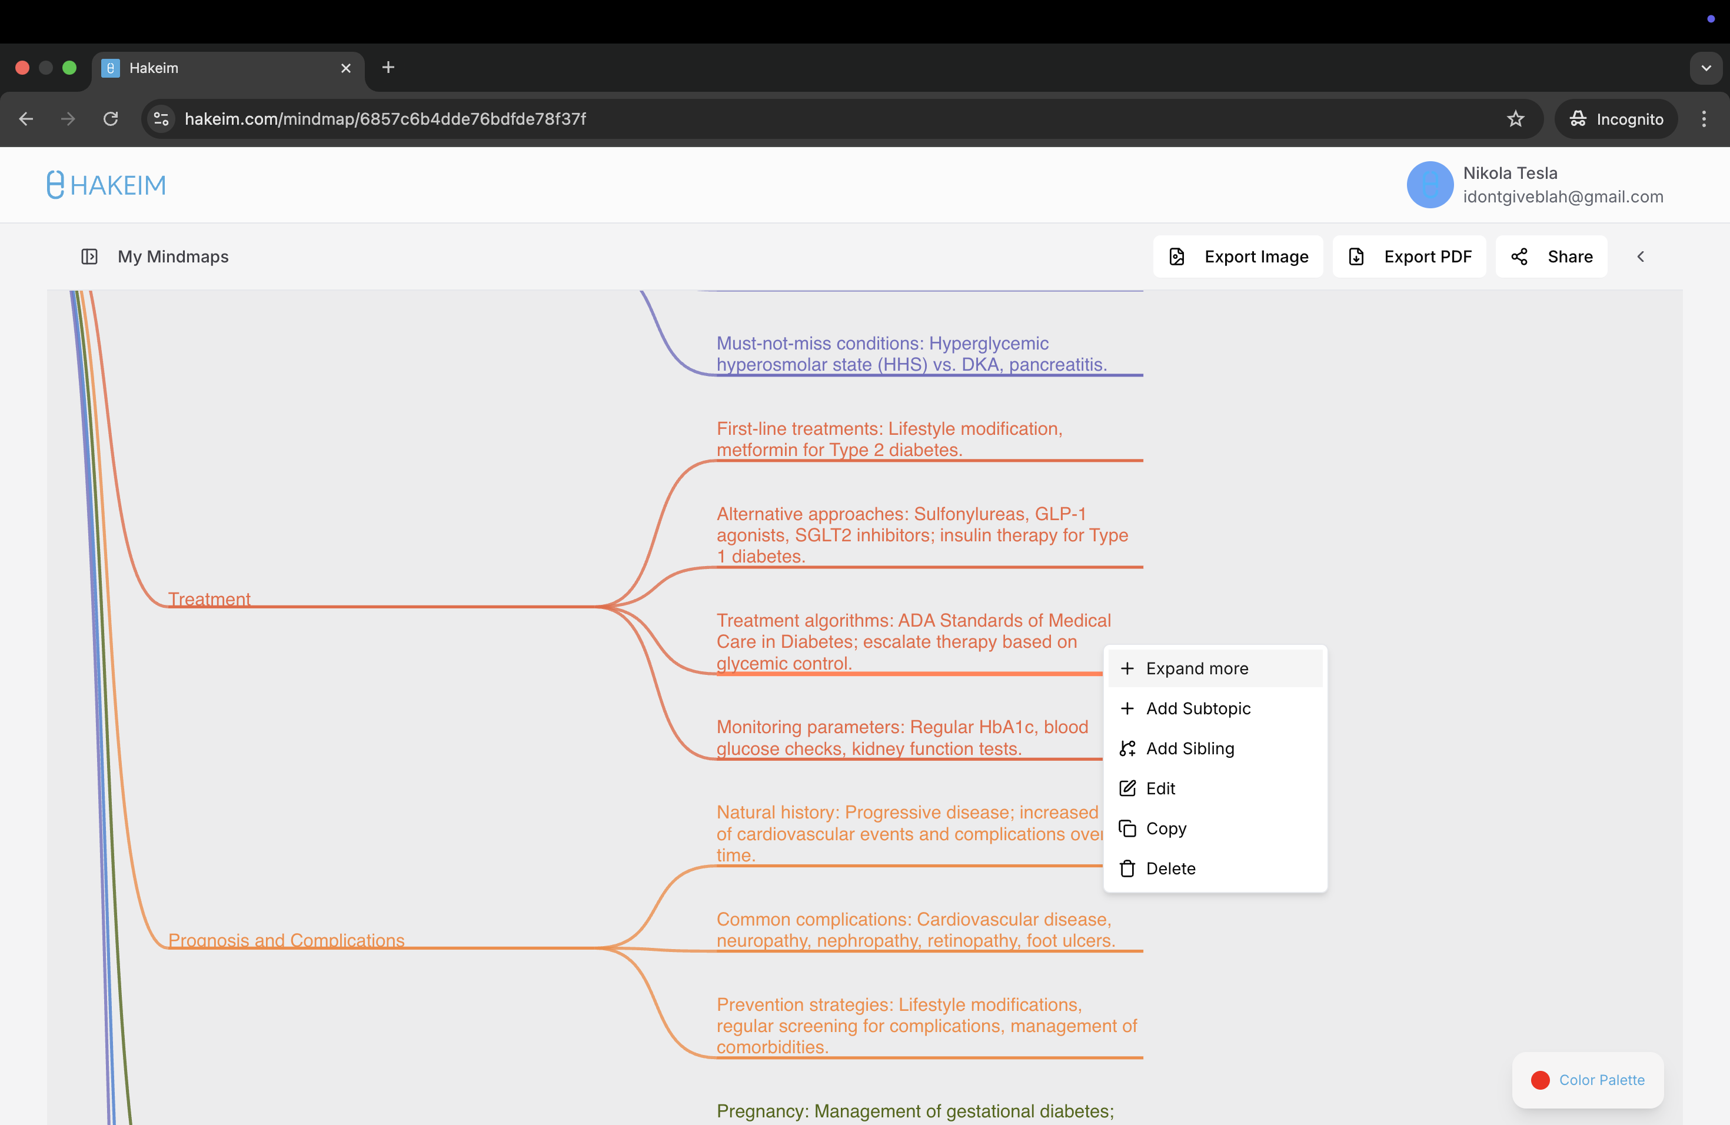Viewport: 1730px width, 1125px height.
Task: Toggle the sidebar panel icon beside My Mindmaps
Action: 89,257
